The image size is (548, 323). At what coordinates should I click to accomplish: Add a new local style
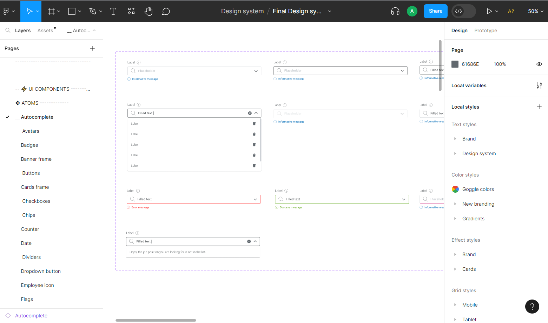pos(539,107)
